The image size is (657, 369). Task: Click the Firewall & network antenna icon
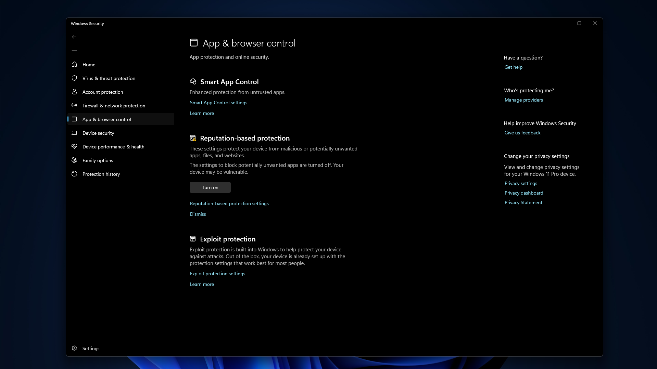(74, 105)
